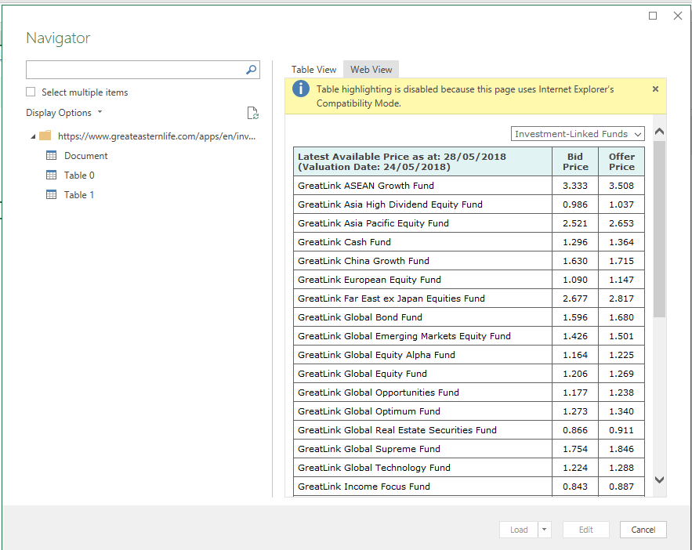Image resolution: width=692 pixels, height=550 pixels.
Task: Click offer price value 1.364
Action: [x=621, y=242]
